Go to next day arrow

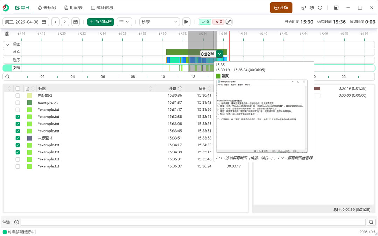click(x=65, y=22)
